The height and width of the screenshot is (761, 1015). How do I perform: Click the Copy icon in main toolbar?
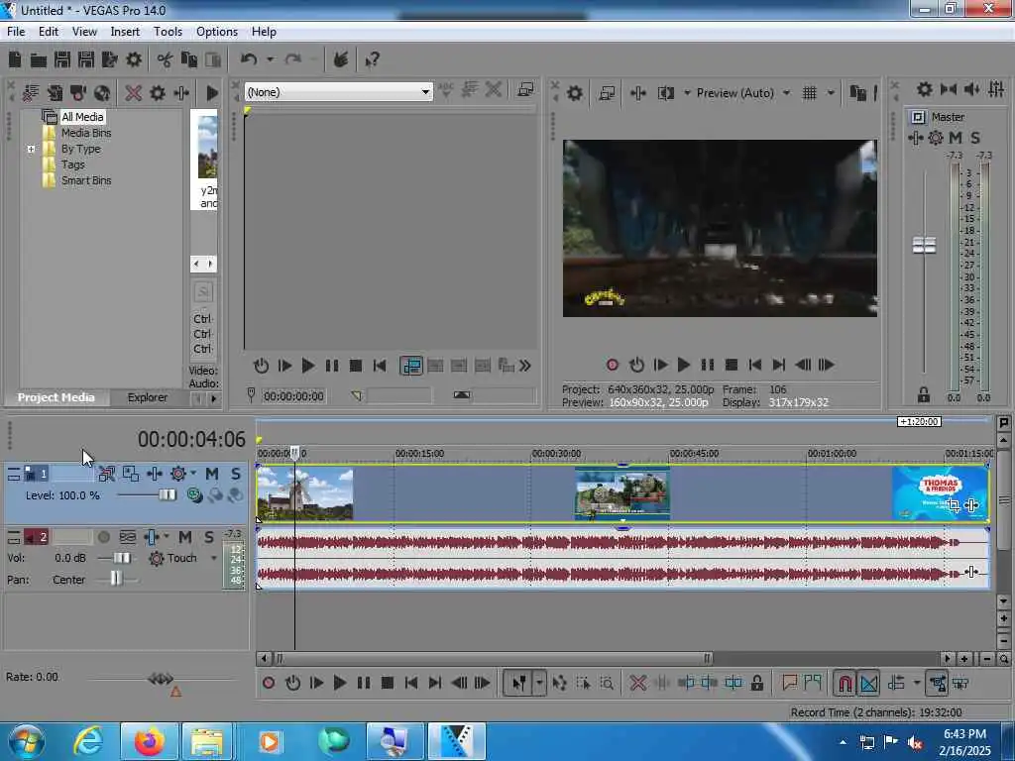pos(189,60)
